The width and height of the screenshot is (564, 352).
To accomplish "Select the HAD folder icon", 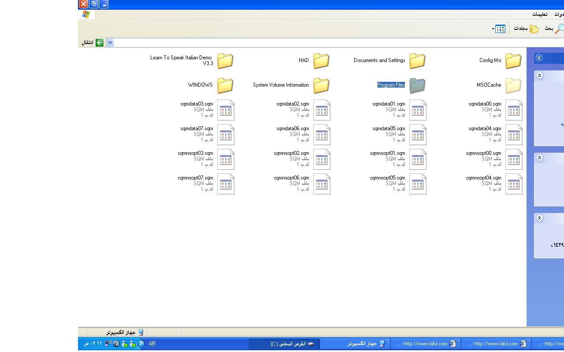I will click(x=321, y=61).
